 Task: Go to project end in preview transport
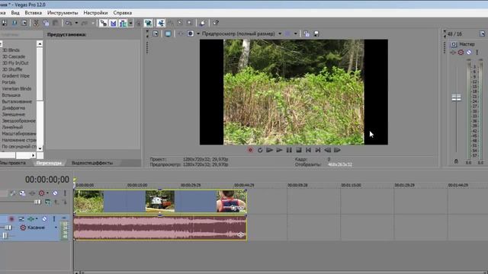(x=318, y=150)
